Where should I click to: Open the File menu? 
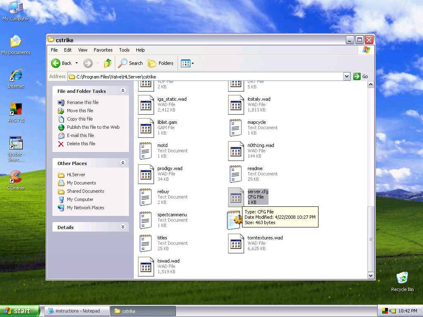[x=54, y=50]
